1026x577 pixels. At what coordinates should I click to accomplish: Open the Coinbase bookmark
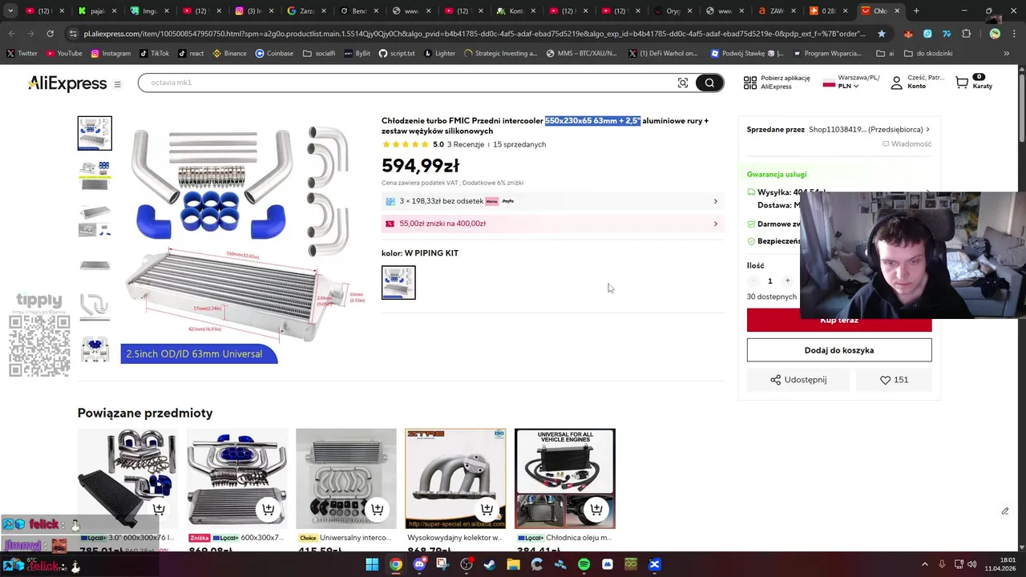coord(274,54)
